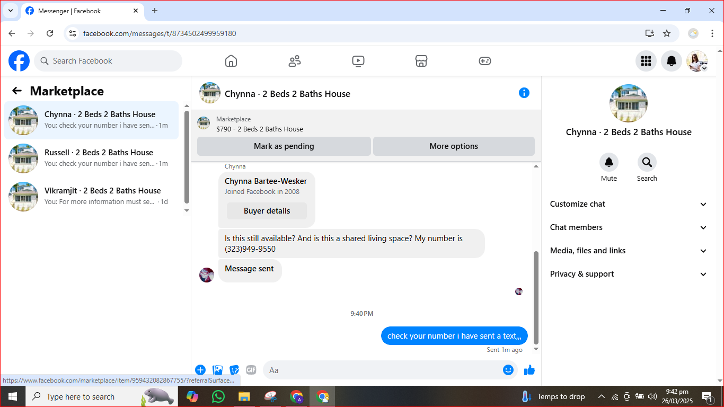Bookmark this page with the star

(x=667, y=33)
